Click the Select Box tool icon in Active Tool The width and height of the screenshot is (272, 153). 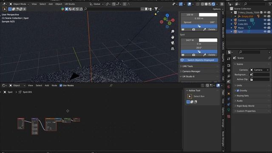[190, 96]
